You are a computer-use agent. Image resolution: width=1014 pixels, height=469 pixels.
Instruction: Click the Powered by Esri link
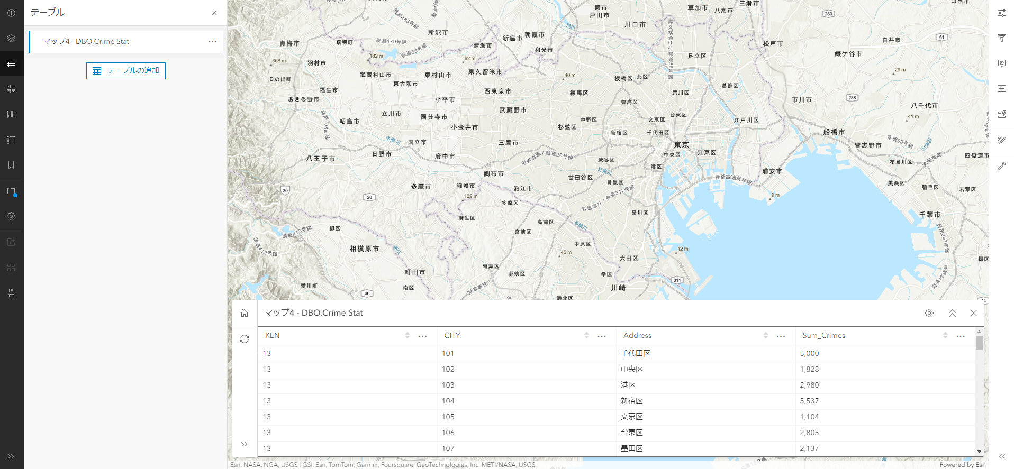click(963, 465)
